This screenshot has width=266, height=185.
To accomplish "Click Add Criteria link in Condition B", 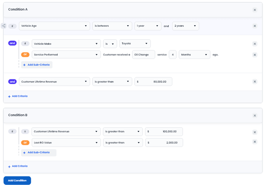I will coord(20,166).
